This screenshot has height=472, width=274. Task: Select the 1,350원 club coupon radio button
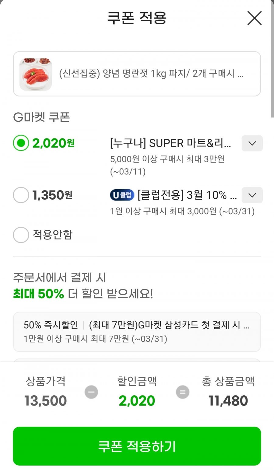pos(21,195)
